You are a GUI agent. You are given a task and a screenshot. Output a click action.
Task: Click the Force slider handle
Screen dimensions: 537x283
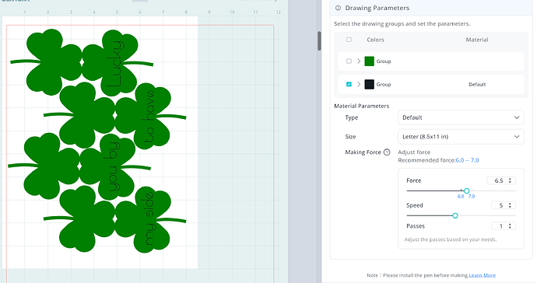coord(466,190)
